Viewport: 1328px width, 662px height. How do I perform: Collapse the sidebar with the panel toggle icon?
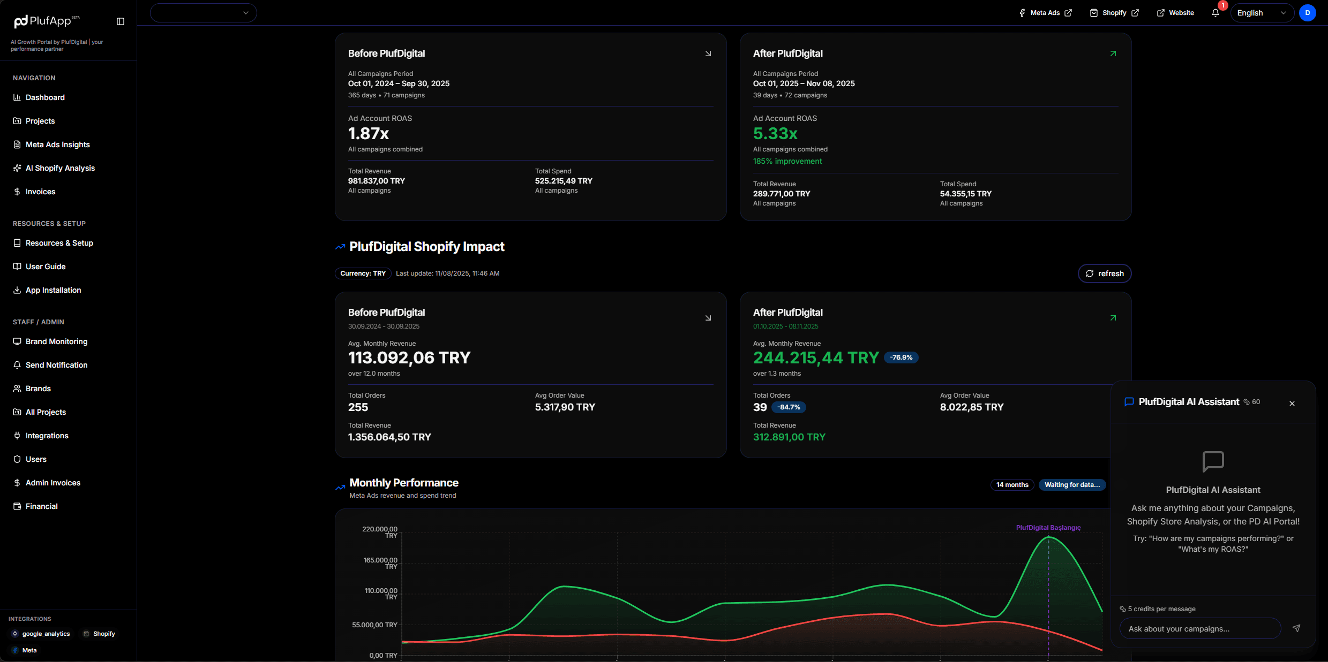[121, 21]
